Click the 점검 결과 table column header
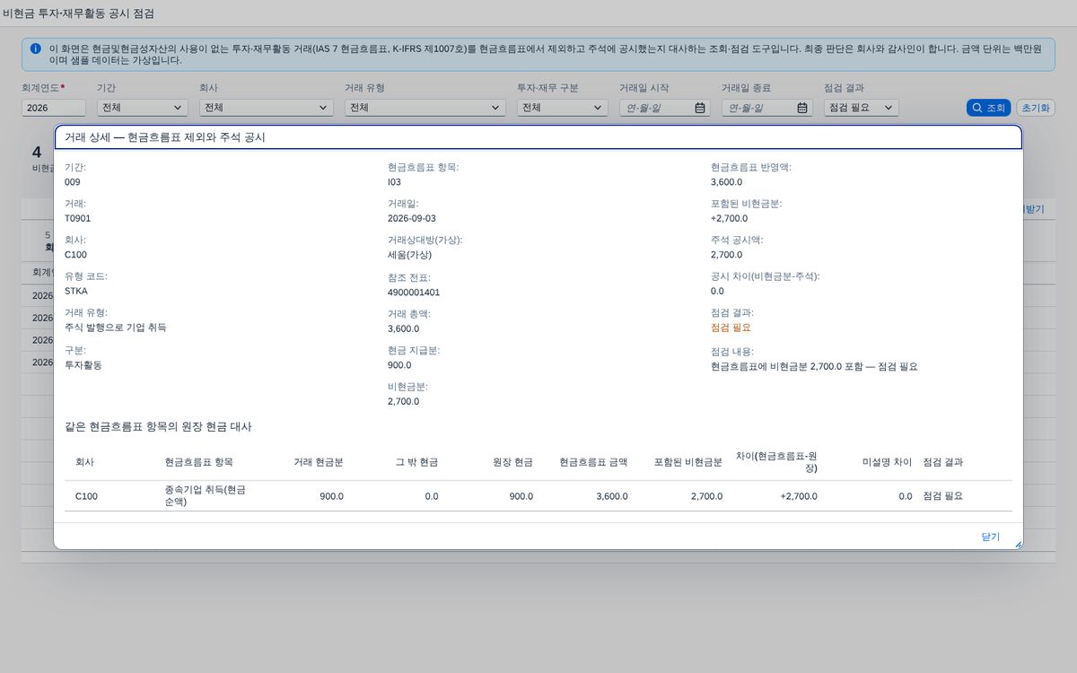 (x=943, y=462)
